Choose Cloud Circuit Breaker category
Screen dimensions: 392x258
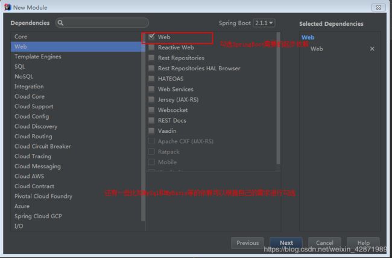(76, 146)
